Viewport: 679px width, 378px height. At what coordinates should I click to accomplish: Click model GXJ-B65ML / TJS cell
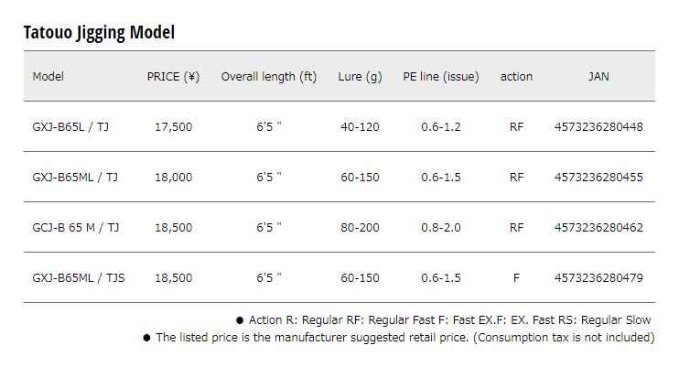[x=79, y=277]
